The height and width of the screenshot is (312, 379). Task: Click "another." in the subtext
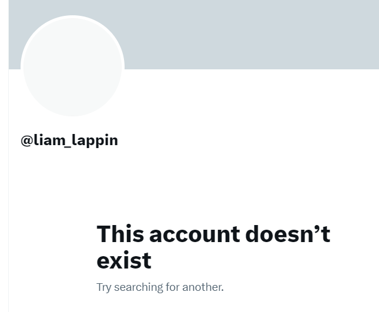coord(203,287)
